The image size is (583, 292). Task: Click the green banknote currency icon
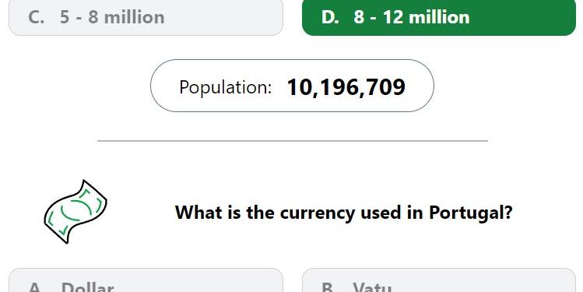pos(76,212)
